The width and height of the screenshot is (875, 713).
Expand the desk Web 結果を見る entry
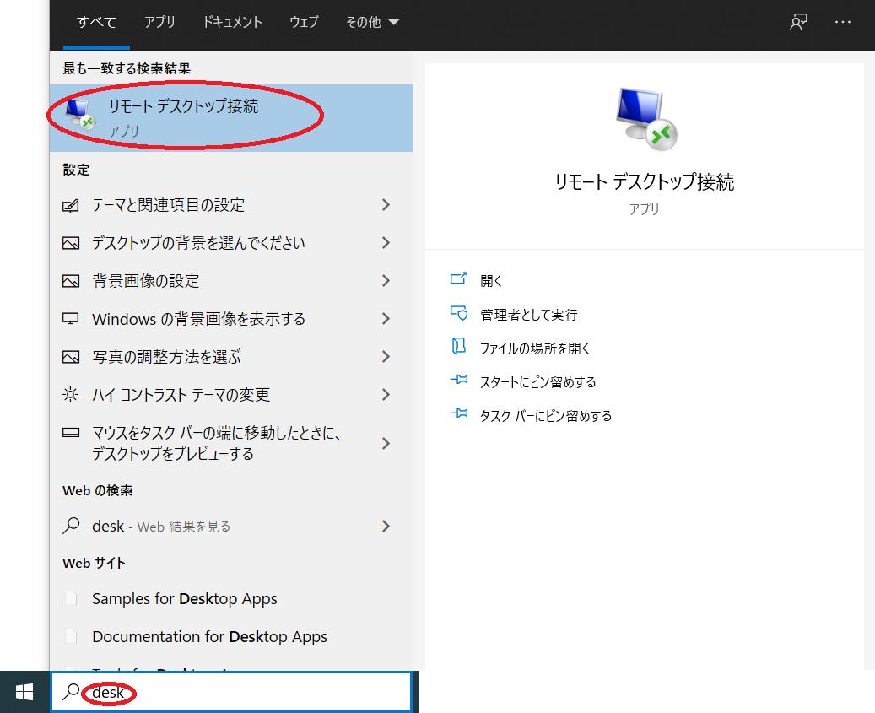click(385, 525)
